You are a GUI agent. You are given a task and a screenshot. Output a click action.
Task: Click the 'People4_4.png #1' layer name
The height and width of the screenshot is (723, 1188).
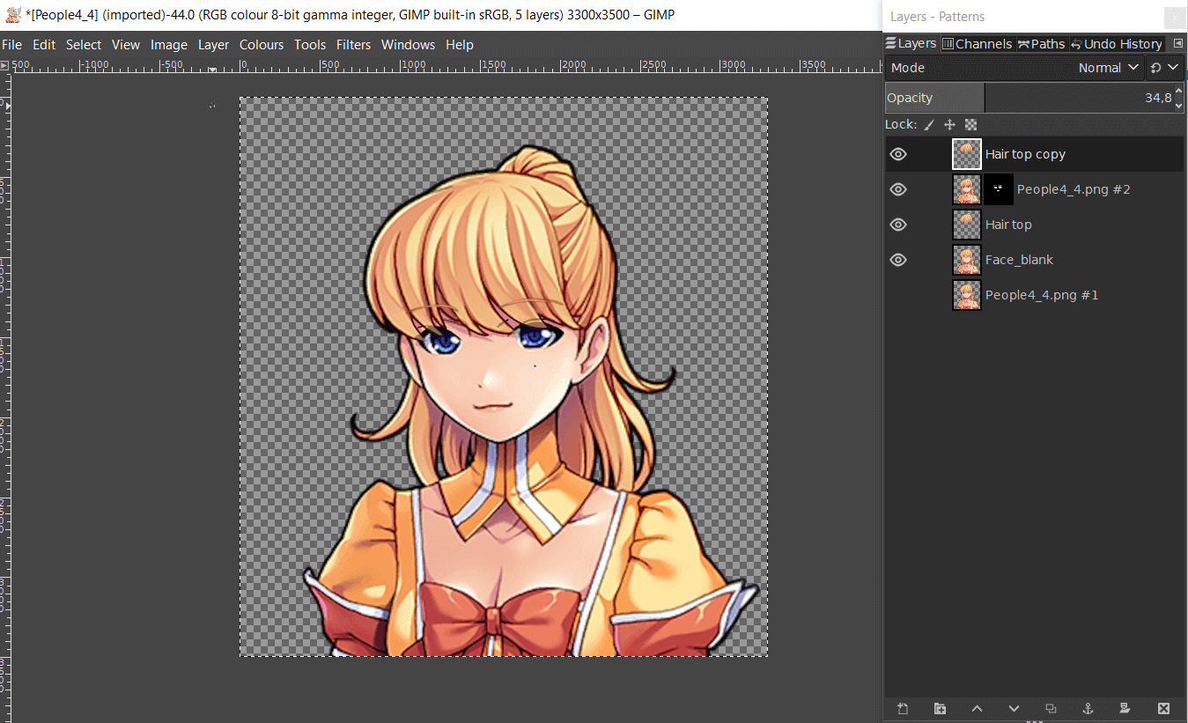(1042, 295)
